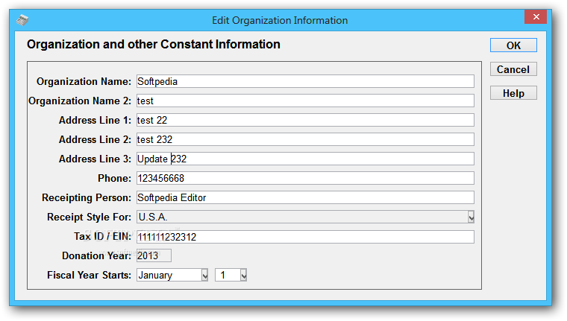Select the Tax ID / EIN field
The image size is (567, 321).
pos(305,237)
